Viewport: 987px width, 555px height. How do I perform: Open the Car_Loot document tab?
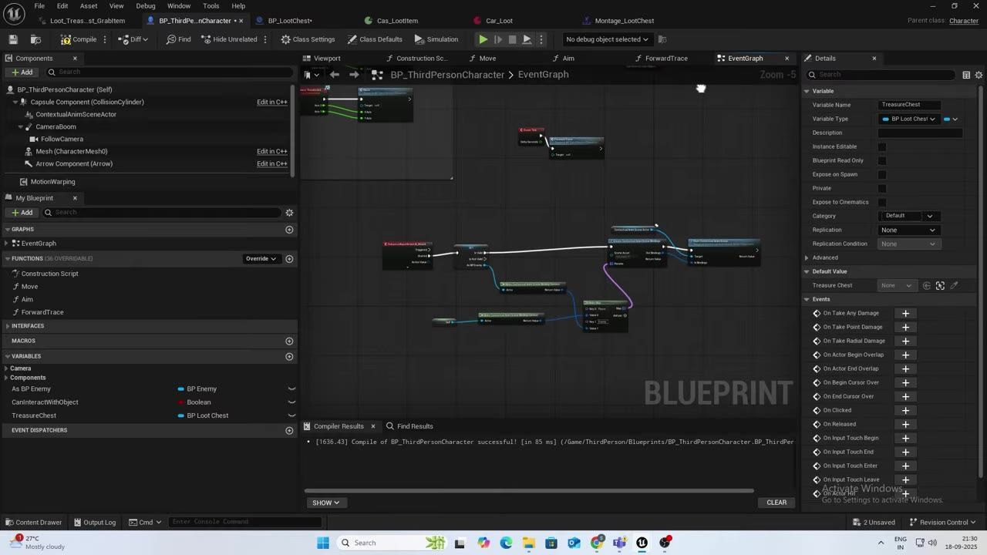[499, 21]
